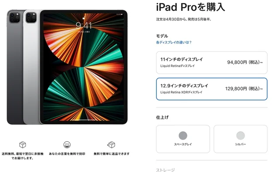Click the 送料無料 delivery text below box icon
The image size is (279, 172).
click(22, 156)
